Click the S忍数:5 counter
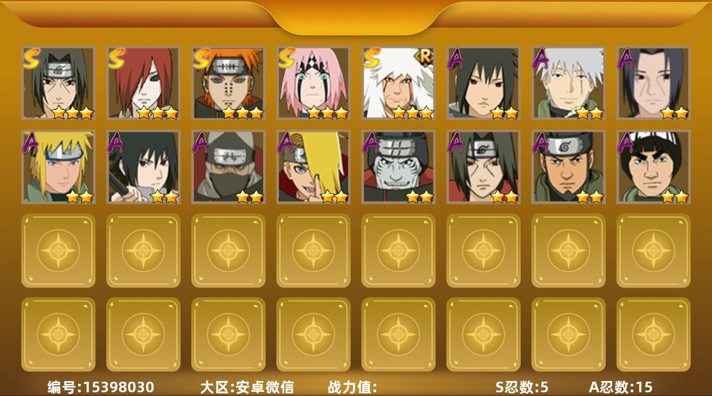712x396 pixels. tap(522, 387)
